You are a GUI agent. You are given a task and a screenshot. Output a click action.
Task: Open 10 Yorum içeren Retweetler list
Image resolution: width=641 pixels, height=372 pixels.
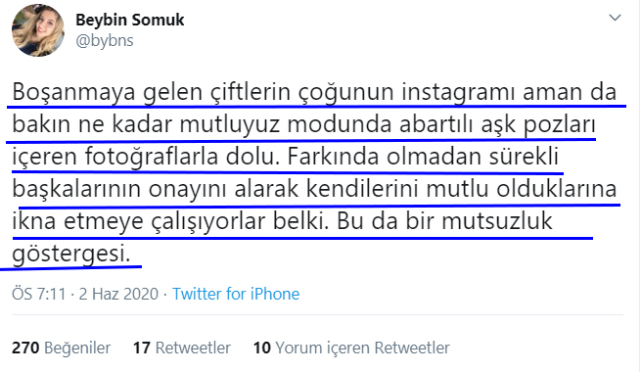pos(351,348)
